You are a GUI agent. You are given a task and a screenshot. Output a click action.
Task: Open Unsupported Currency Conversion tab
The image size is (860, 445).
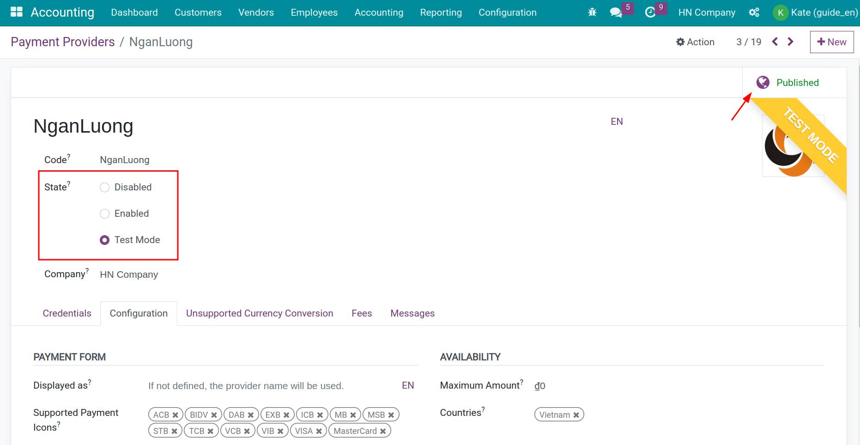click(260, 313)
